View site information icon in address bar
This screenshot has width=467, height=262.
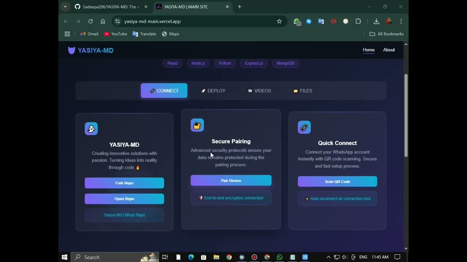(x=117, y=21)
